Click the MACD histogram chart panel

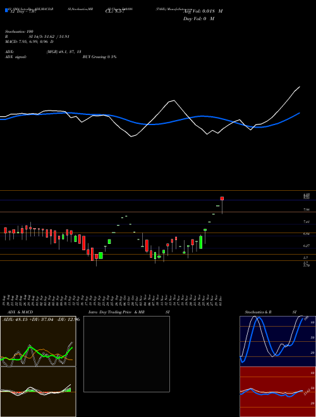[x=38, y=392]
